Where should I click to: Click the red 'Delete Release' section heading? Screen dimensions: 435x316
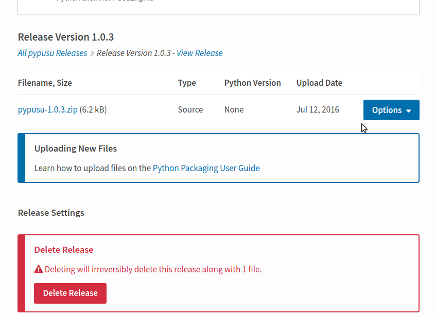(64, 250)
